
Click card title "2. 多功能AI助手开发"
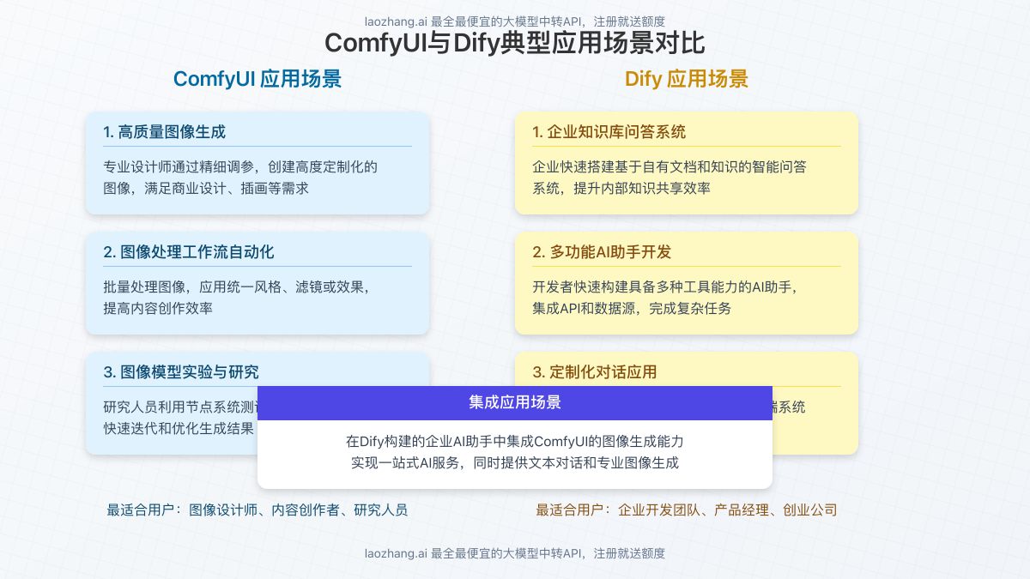pyautogui.click(x=602, y=252)
